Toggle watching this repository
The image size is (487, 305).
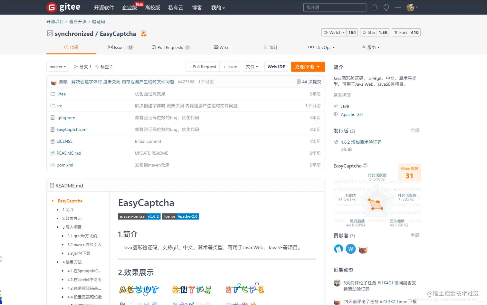click(x=333, y=32)
